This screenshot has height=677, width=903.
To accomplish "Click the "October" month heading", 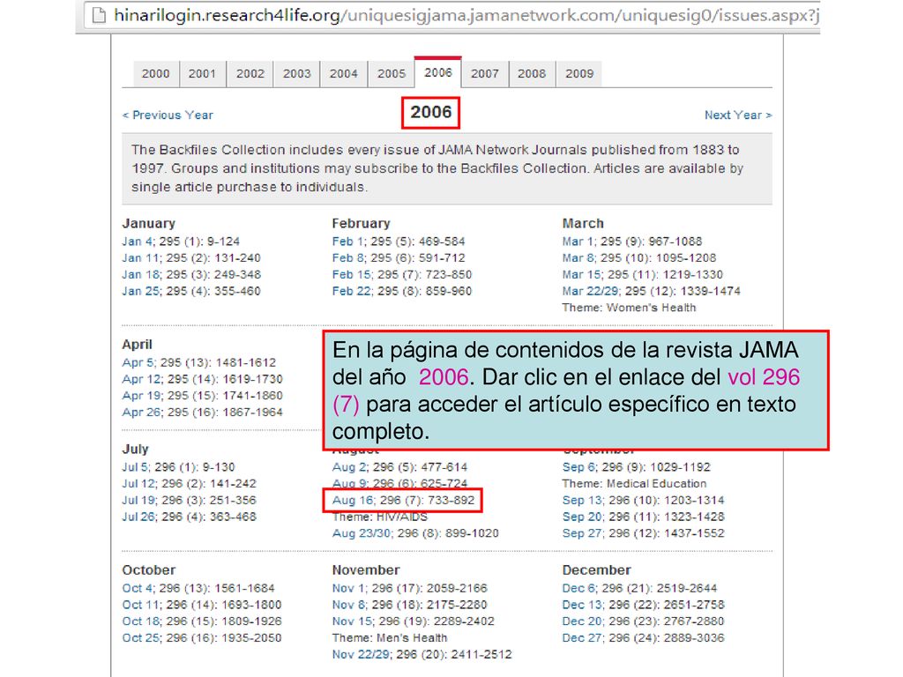I will click(148, 570).
